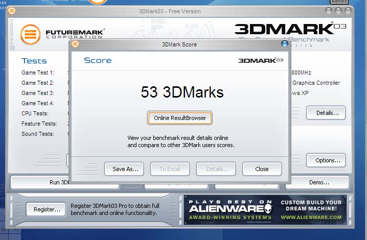Select the Game Test 2 label
Image resolution: width=367 pixels, height=240 pixels.
coord(38,83)
